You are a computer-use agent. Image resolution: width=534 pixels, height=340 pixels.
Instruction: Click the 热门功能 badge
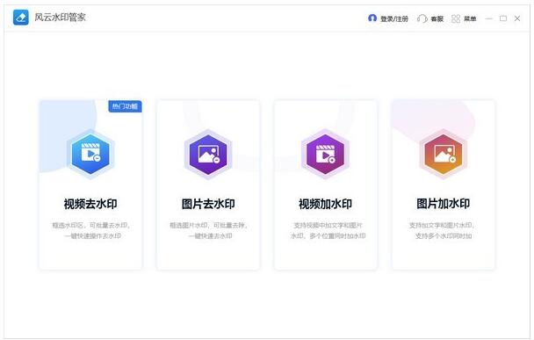125,106
